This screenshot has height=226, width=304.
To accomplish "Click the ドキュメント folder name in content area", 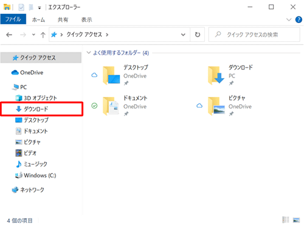I will point(136,98).
